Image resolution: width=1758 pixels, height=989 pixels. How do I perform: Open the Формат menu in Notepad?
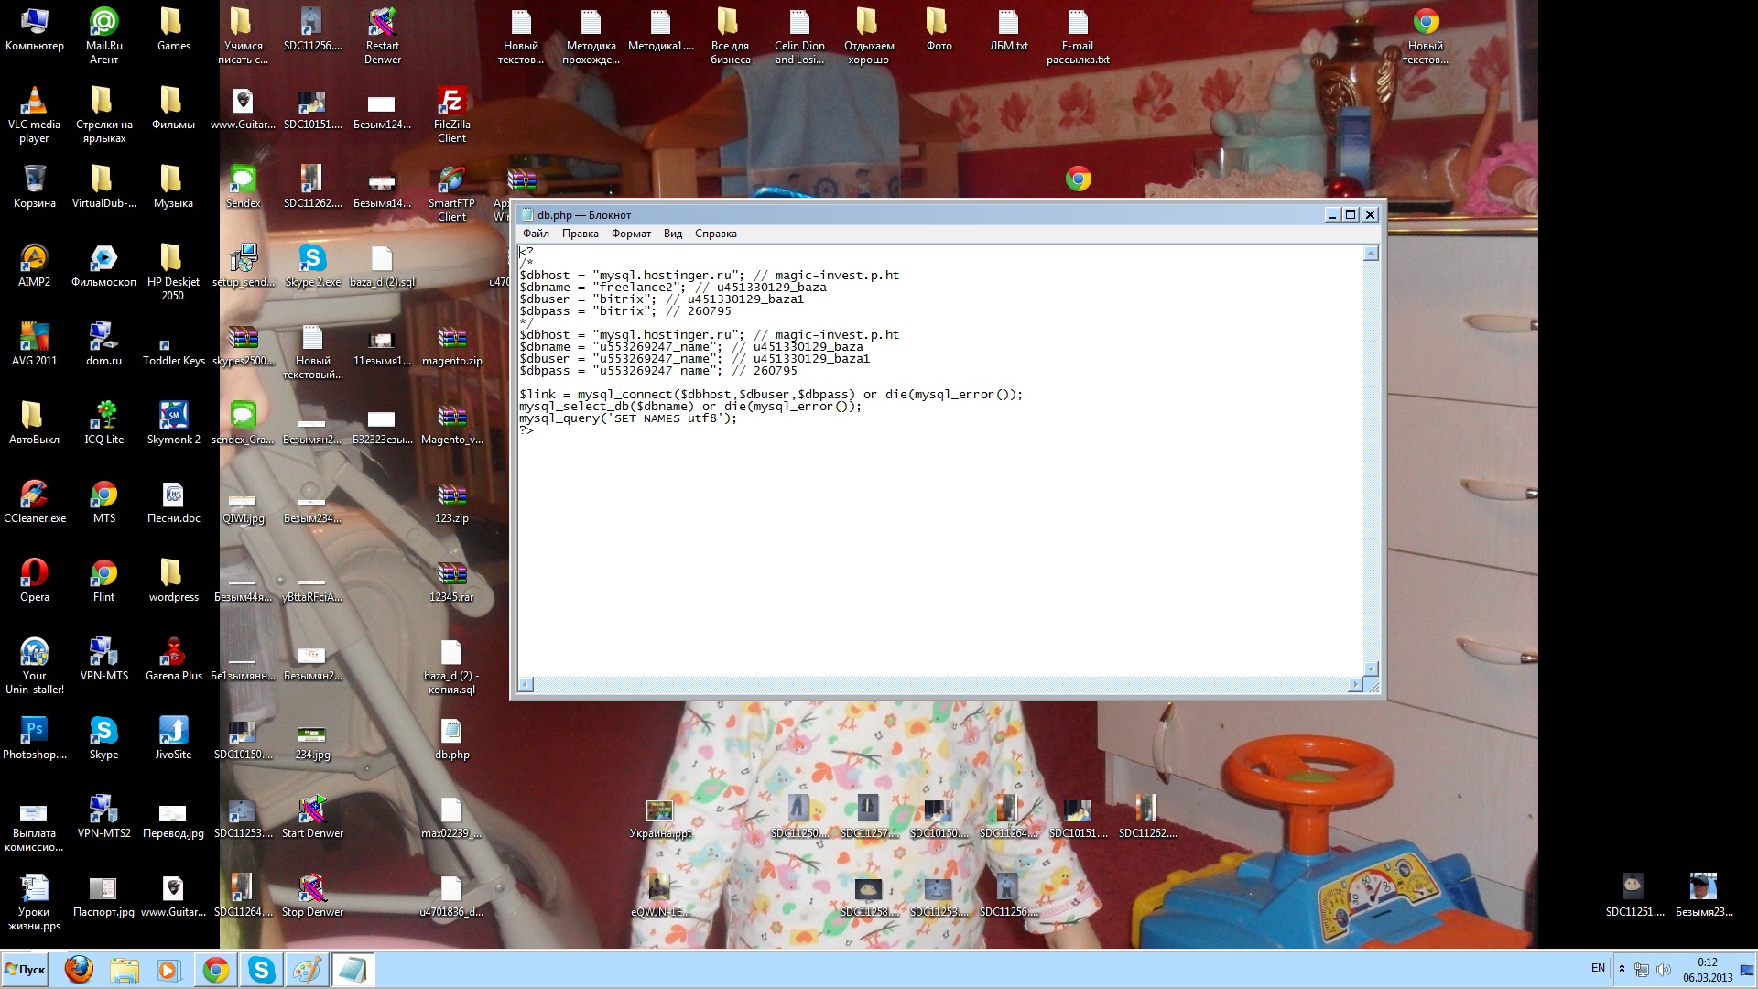(x=631, y=234)
